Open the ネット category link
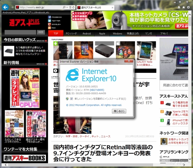This screenshot has height=168, width=193. tap(95, 136)
